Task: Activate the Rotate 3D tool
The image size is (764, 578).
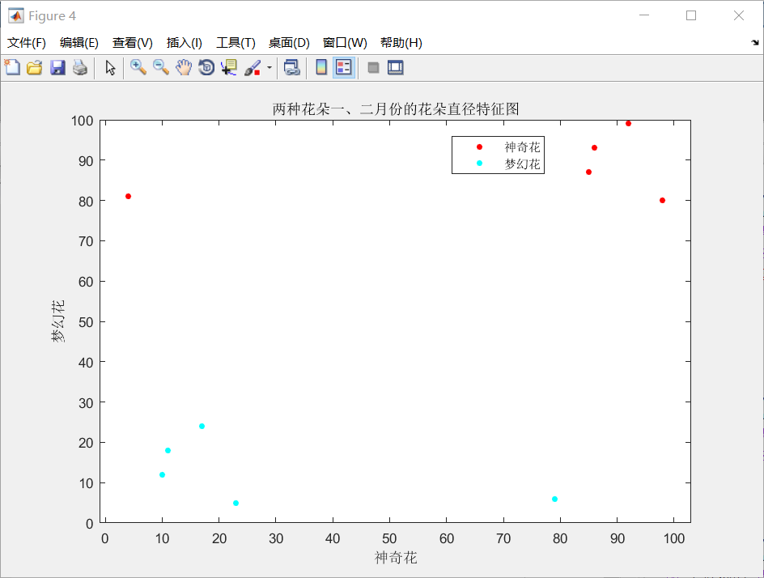Action: coord(206,68)
